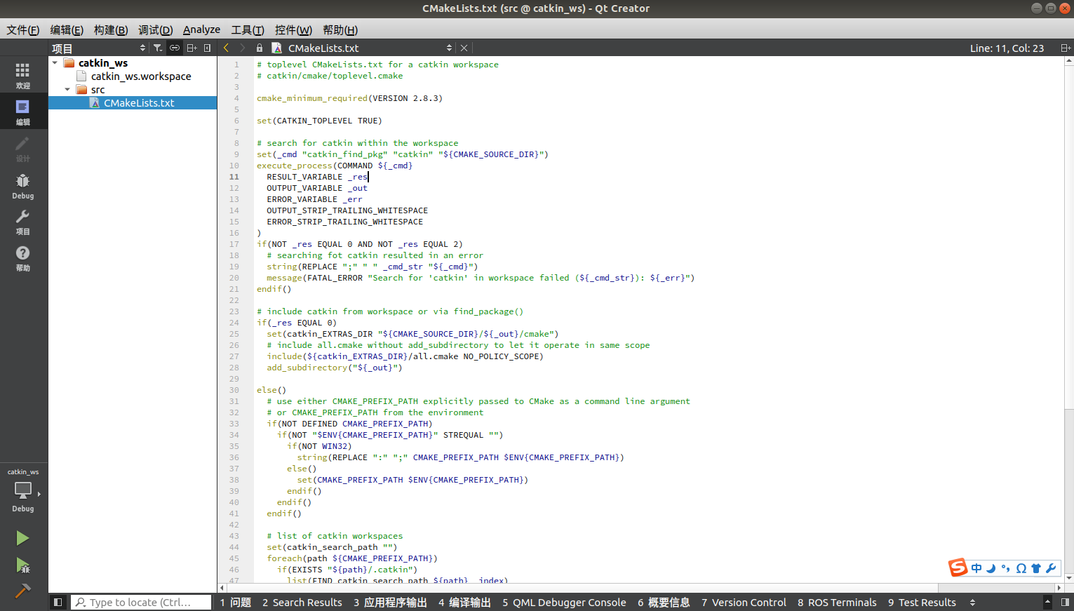Open the Help (帮助) mode
Image resolution: width=1074 pixels, height=611 pixels.
23,257
